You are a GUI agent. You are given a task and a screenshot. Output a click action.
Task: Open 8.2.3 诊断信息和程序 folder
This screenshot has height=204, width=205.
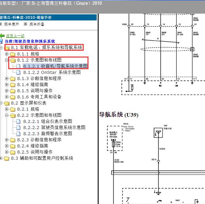[x=39, y=140]
